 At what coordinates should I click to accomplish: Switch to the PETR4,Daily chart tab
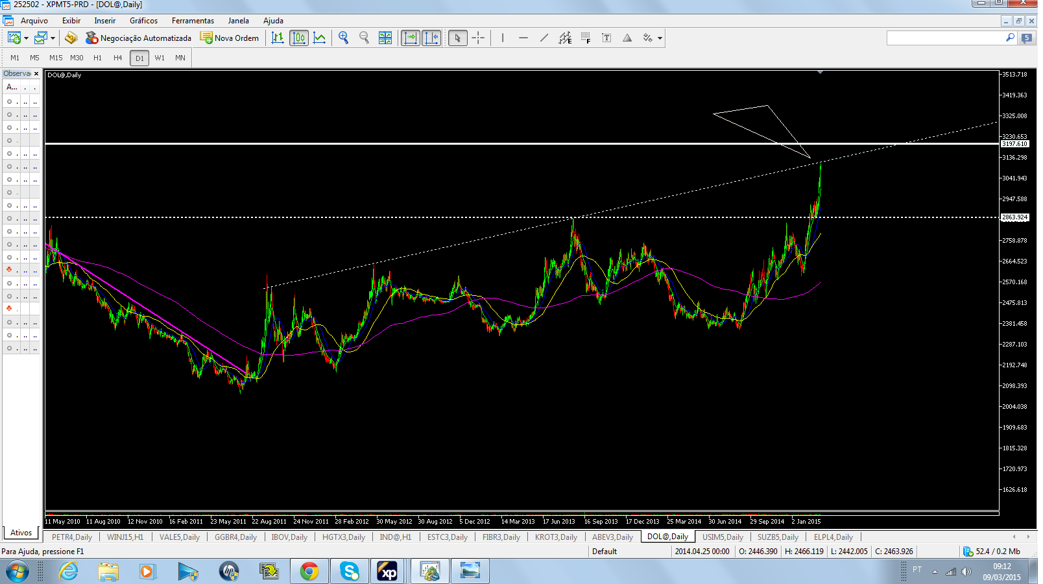click(x=72, y=537)
